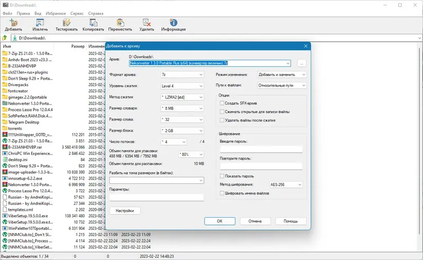Open the Пути к файлам dropdown
This screenshot has width=423, height=260.
(x=282, y=86)
